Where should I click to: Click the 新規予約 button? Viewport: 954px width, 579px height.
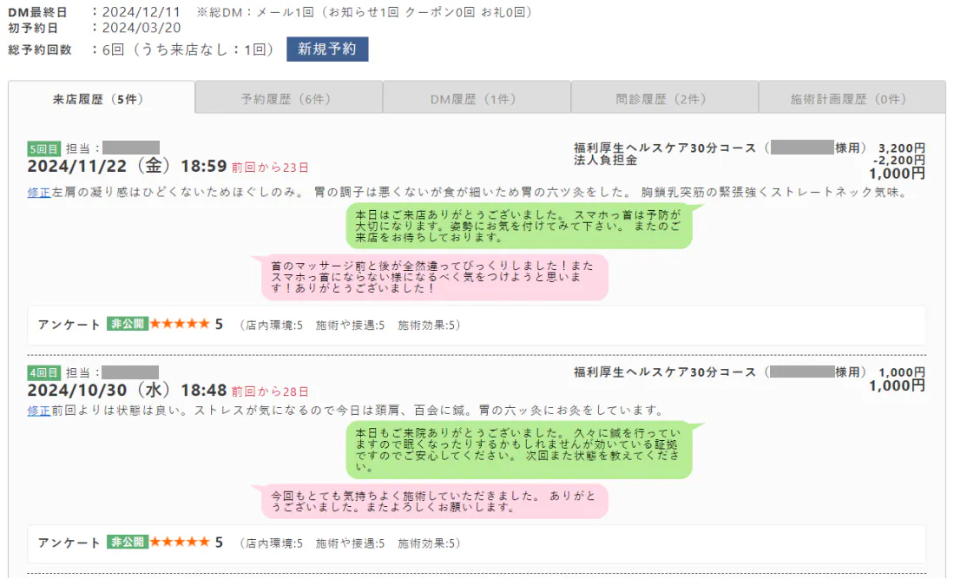click(x=327, y=49)
